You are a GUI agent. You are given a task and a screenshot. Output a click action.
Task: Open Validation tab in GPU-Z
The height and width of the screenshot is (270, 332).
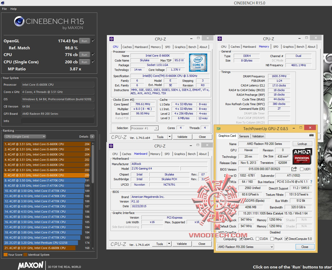(x=258, y=136)
